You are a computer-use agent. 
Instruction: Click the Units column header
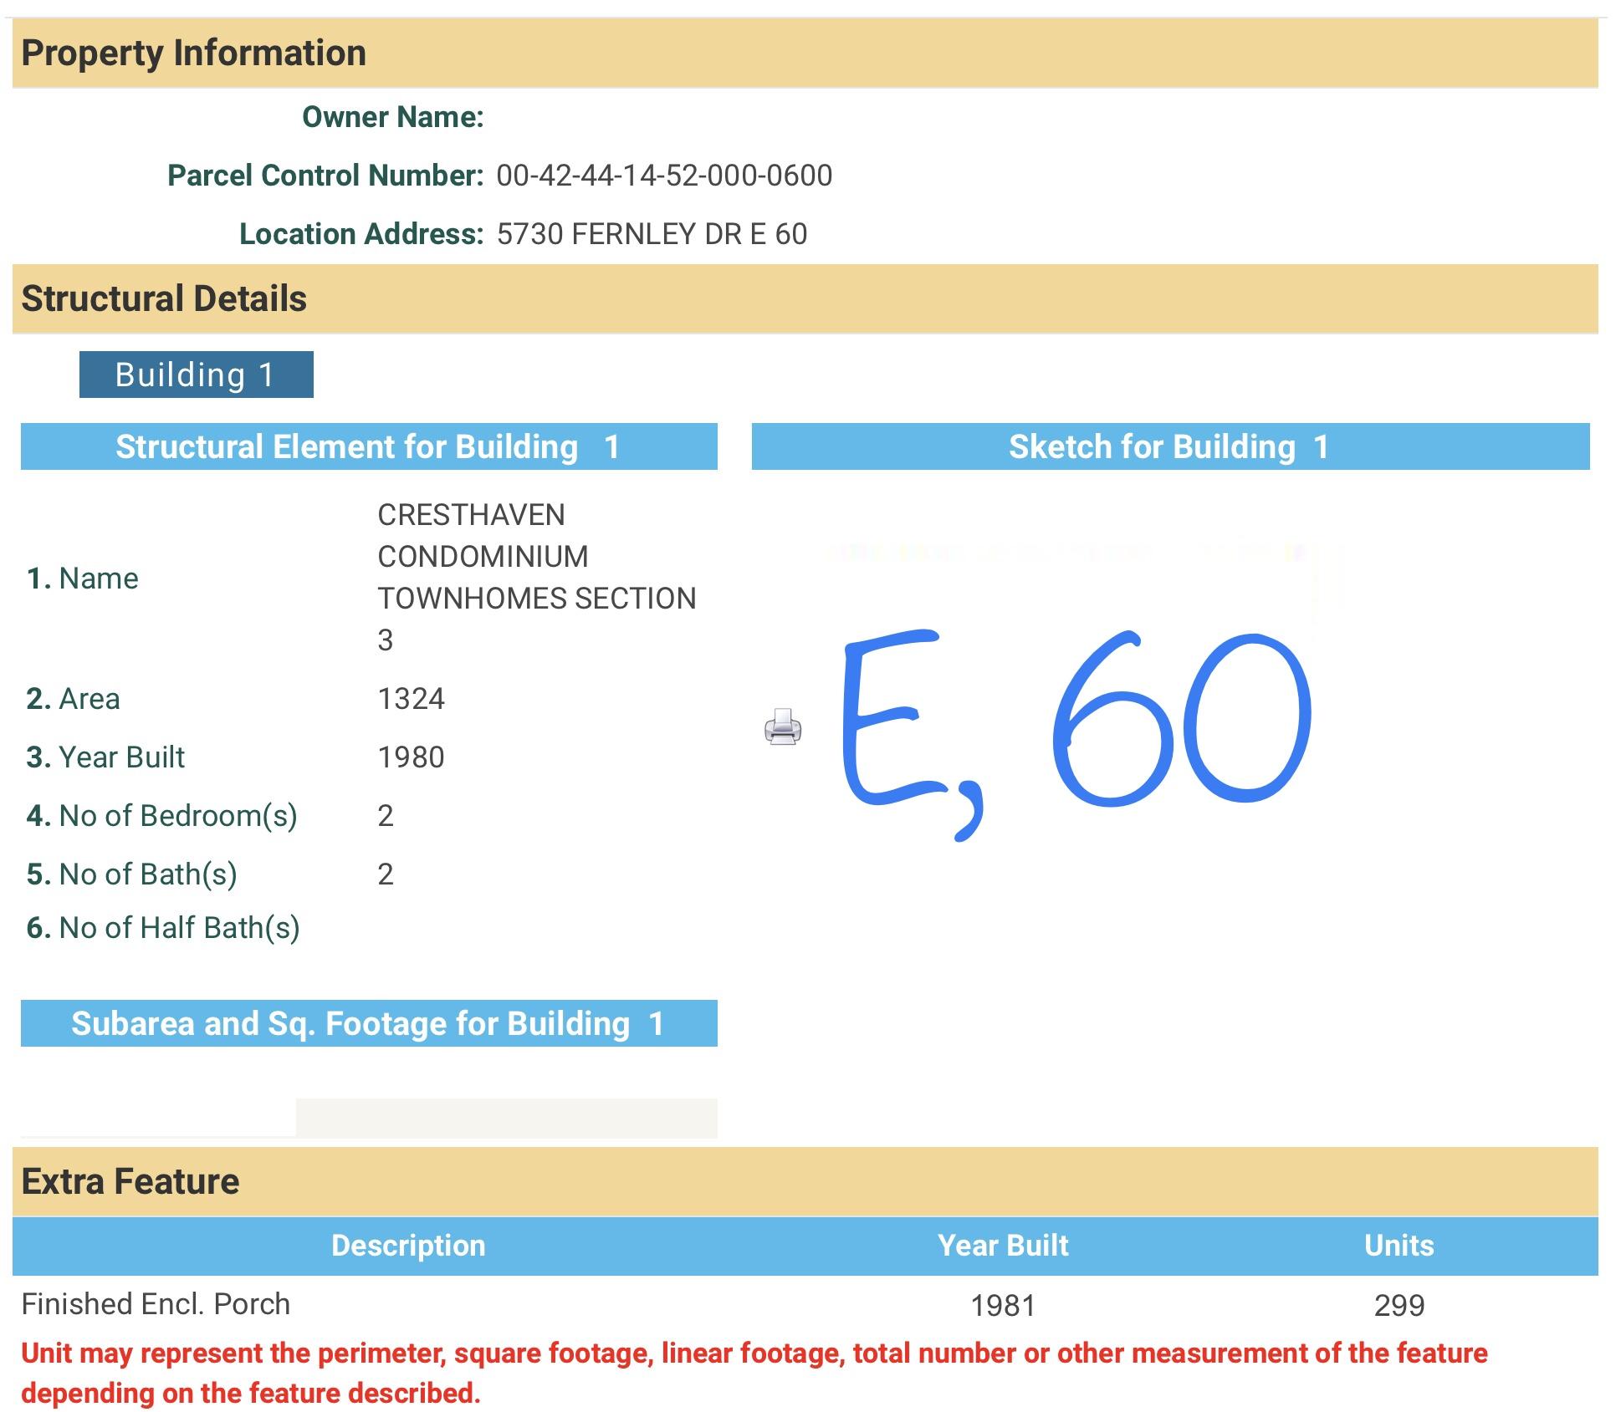pos(1399,1246)
